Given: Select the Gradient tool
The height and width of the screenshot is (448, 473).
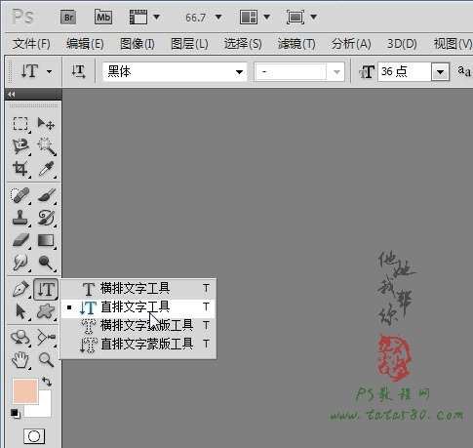Looking at the screenshot, I should click(x=46, y=240).
